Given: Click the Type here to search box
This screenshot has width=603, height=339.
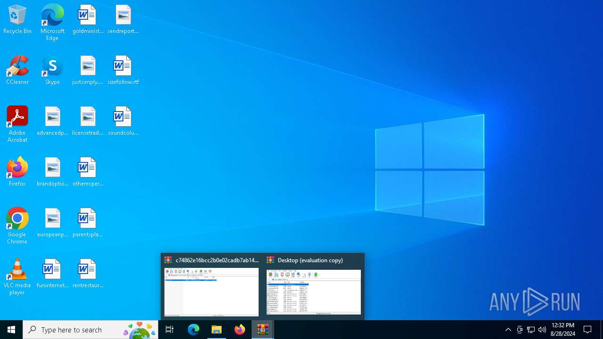Looking at the screenshot, I should [90, 330].
